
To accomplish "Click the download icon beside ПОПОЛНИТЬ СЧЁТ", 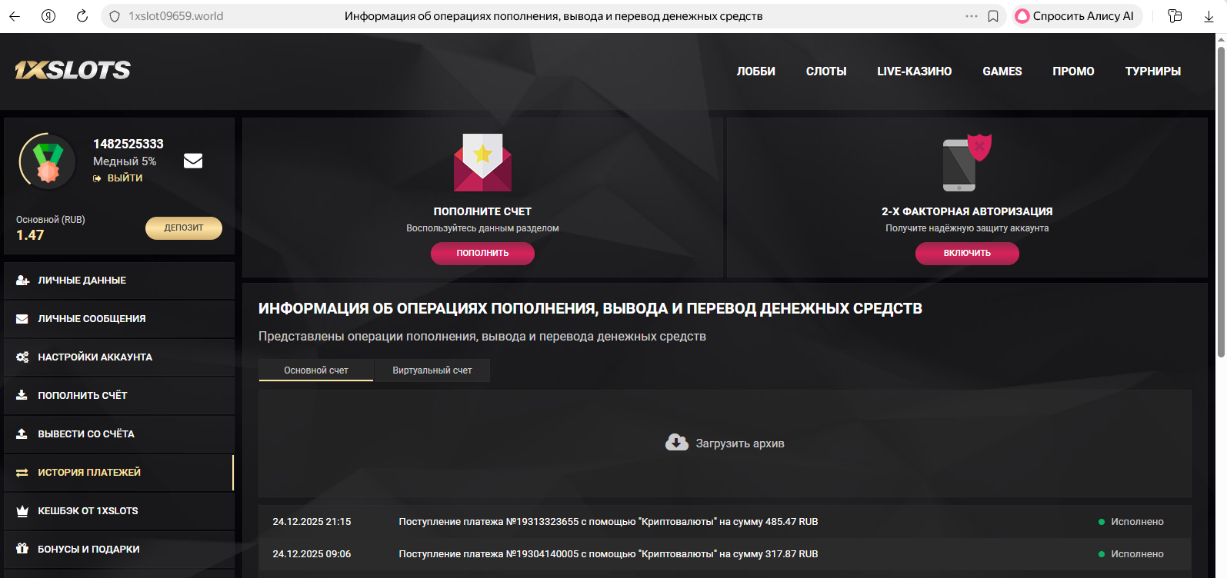I will [22, 395].
